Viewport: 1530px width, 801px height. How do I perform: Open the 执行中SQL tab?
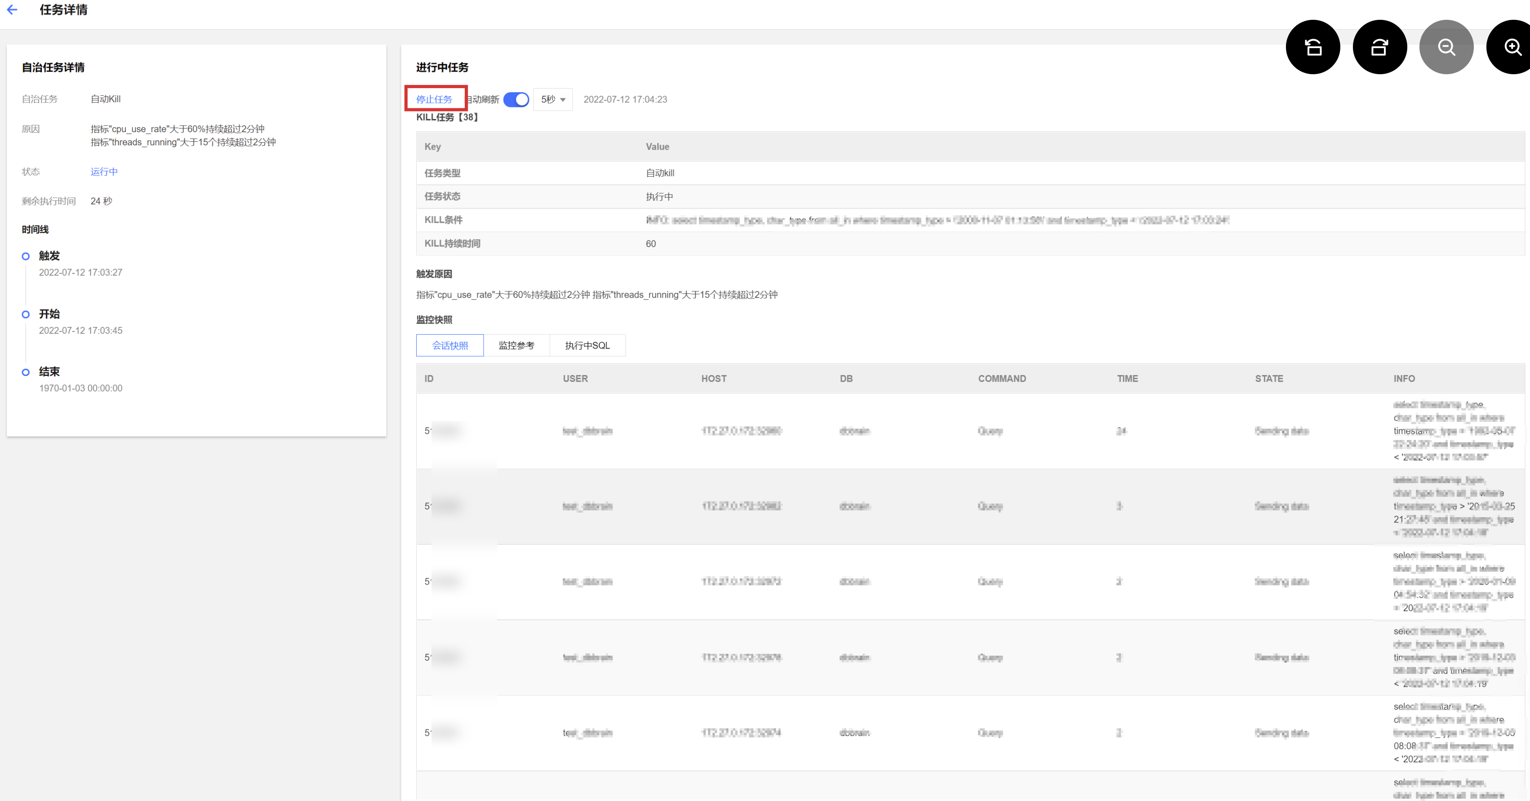click(x=587, y=346)
